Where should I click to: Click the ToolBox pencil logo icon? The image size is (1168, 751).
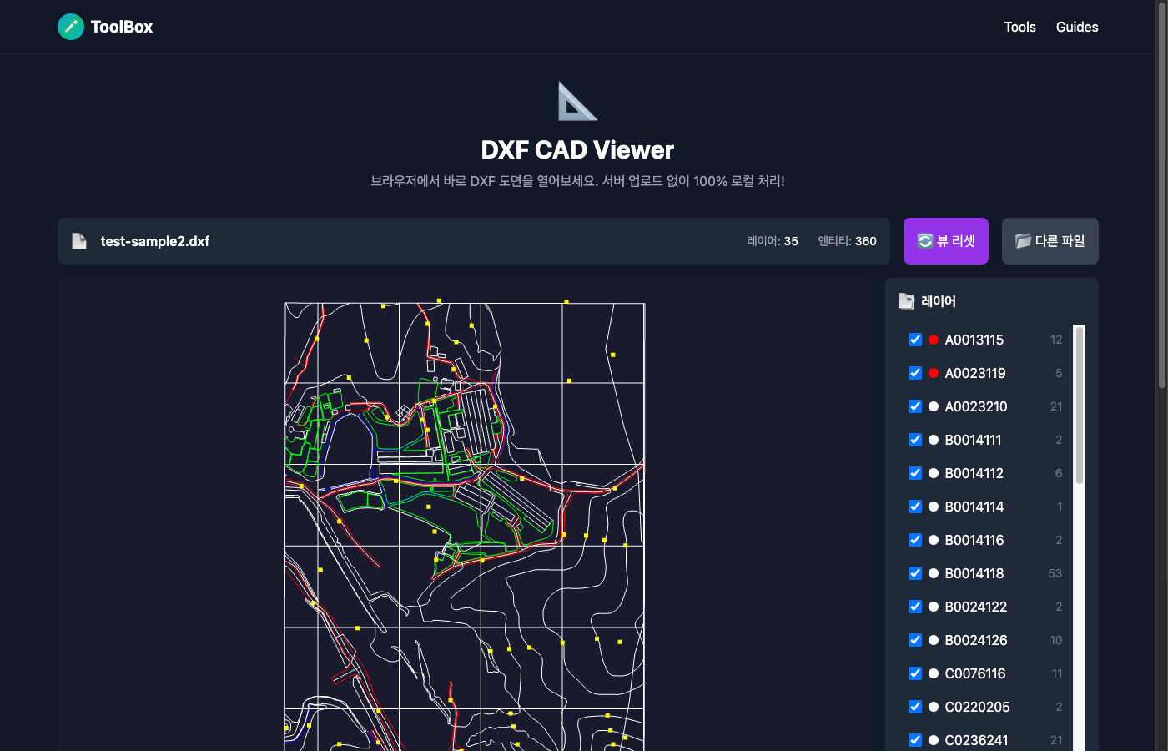(x=71, y=26)
